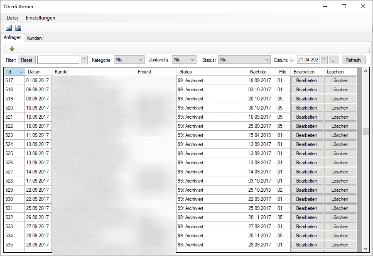Click the scroll up arrow of table
This screenshot has height=256, width=373.
(366, 71)
